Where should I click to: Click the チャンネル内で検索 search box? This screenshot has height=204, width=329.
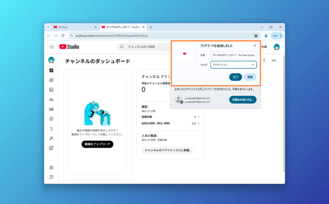click(144, 47)
